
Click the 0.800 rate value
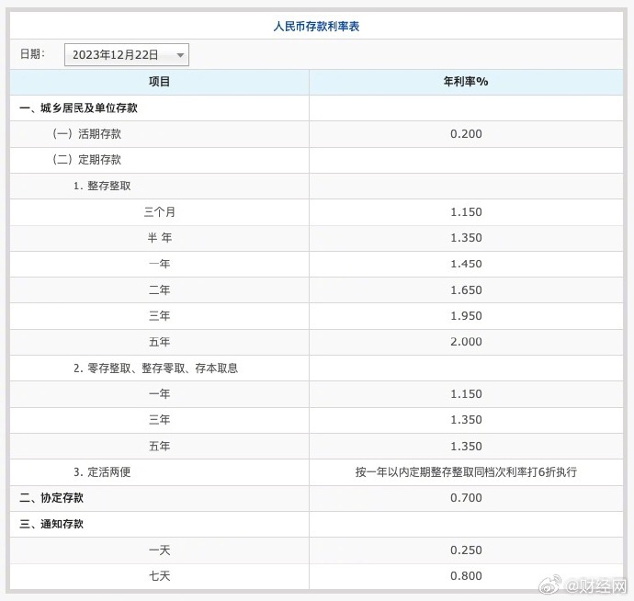(x=466, y=576)
